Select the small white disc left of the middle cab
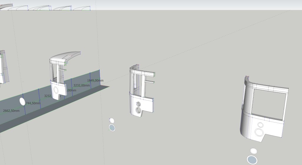This screenshot has height=165, width=302. [x=112, y=120]
